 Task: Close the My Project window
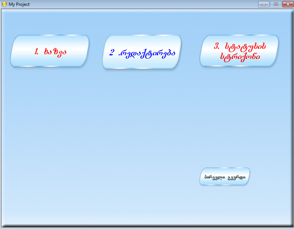(288, 4)
